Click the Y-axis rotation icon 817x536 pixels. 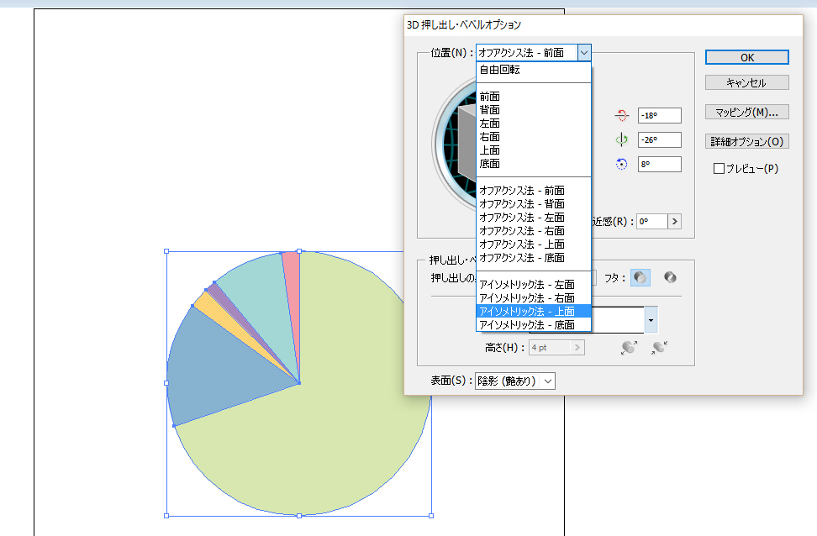622,140
